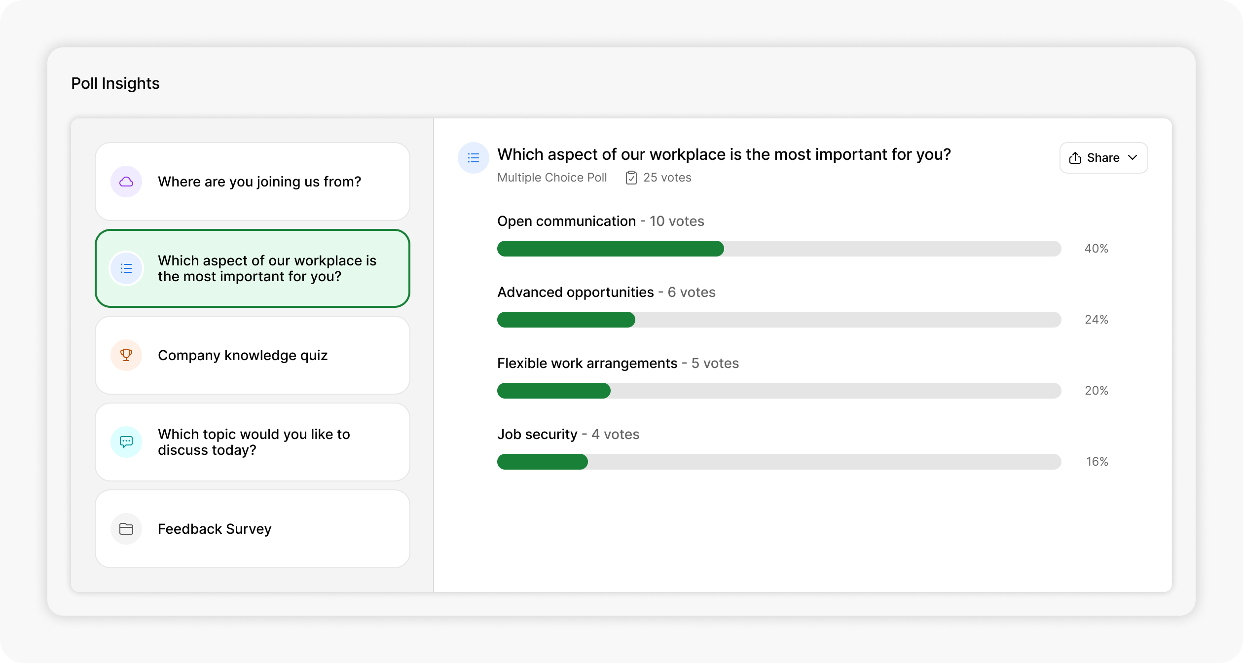The image size is (1243, 663).
Task: Click the share upload icon in the Share button
Action: pos(1075,158)
